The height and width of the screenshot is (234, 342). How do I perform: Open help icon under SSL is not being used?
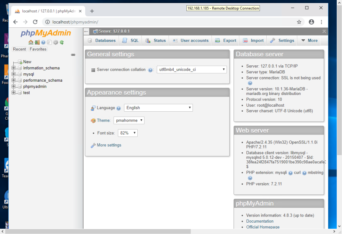click(250, 83)
